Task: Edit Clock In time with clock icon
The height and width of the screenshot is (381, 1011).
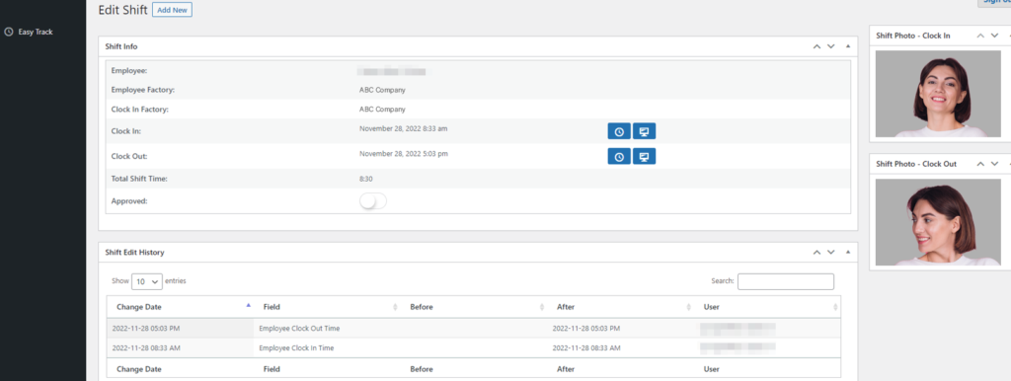Action: (x=619, y=131)
